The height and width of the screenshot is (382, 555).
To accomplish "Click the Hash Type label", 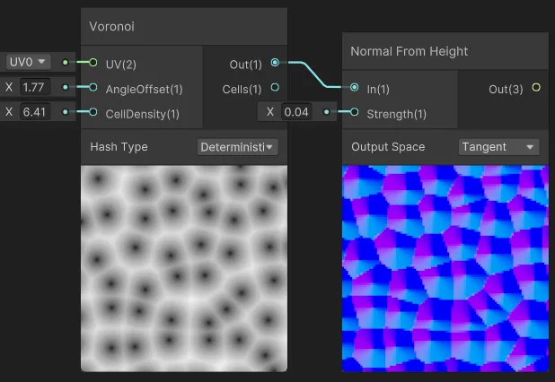I will (119, 147).
